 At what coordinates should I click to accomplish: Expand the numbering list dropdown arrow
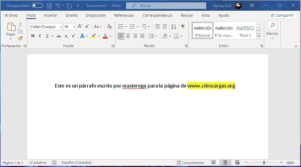pos(138,26)
